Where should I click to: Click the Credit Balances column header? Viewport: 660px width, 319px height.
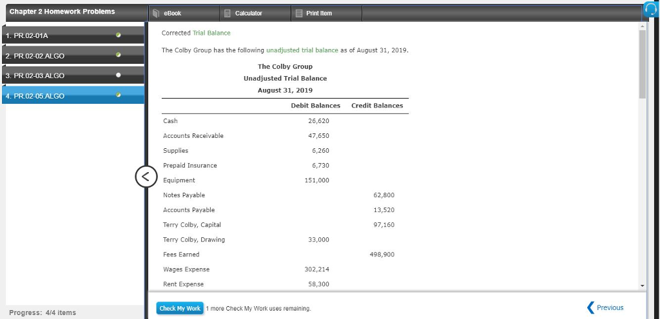tap(377, 106)
